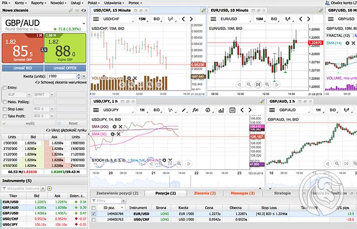Open Ustawienia menu
357x229 pixels.
[x=114, y=3]
